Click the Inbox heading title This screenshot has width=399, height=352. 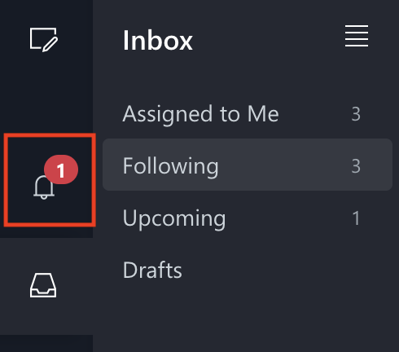point(158,41)
